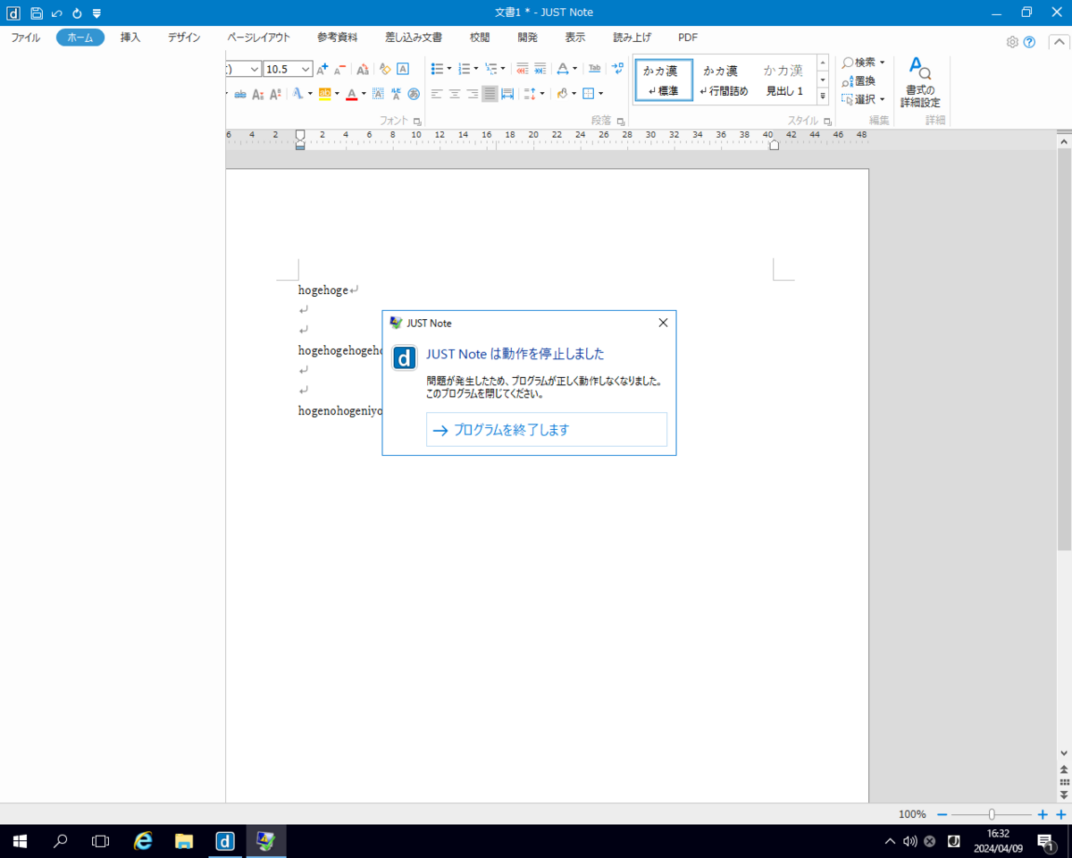Switch to the デザイン tab
Viewport: 1072px width, 858px height.
click(x=184, y=38)
